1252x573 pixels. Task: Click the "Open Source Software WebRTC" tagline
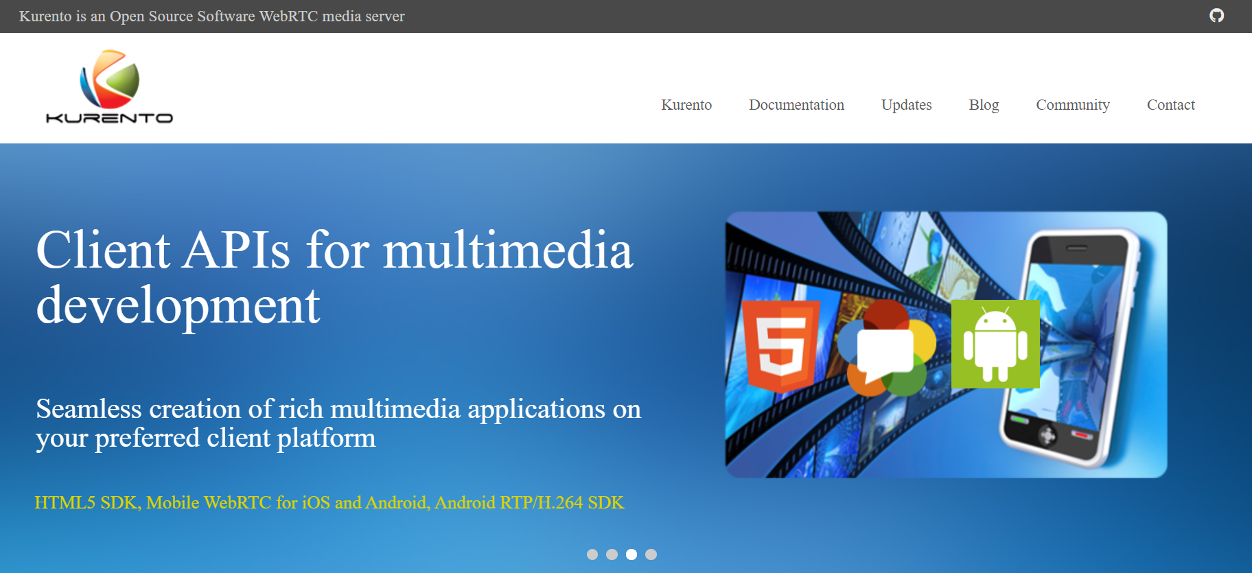[x=211, y=16]
